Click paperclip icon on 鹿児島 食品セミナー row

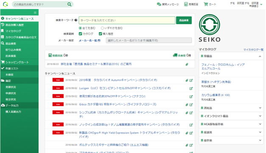click(x=187, y=64)
